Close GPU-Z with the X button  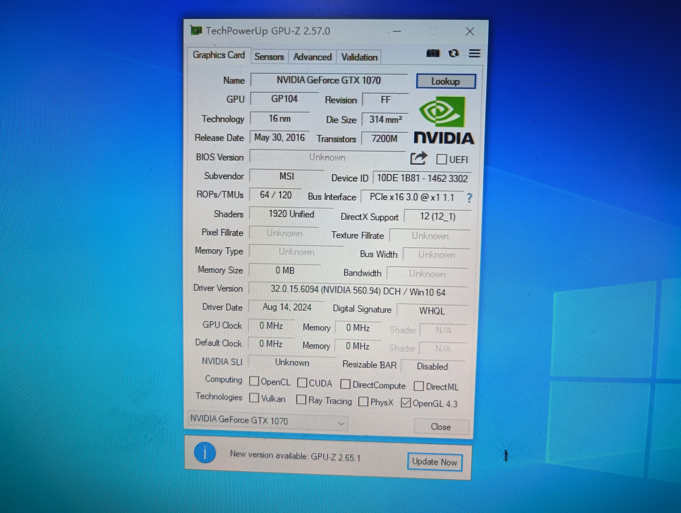coord(470,32)
